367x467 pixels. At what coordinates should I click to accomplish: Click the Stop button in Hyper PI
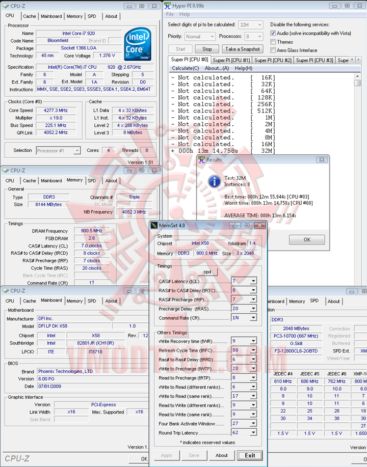[207, 49]
